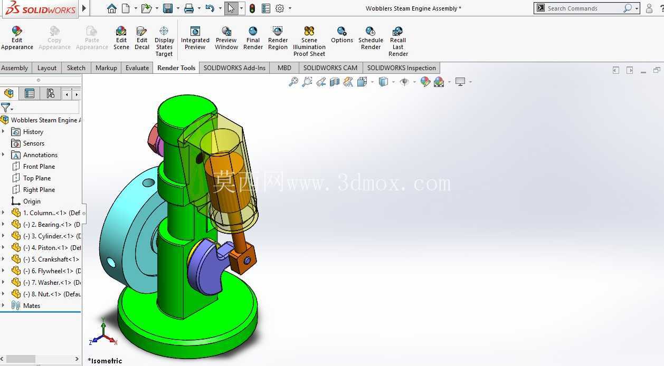
Task: Expand the Annotations folder
Action: pos(4,155)
